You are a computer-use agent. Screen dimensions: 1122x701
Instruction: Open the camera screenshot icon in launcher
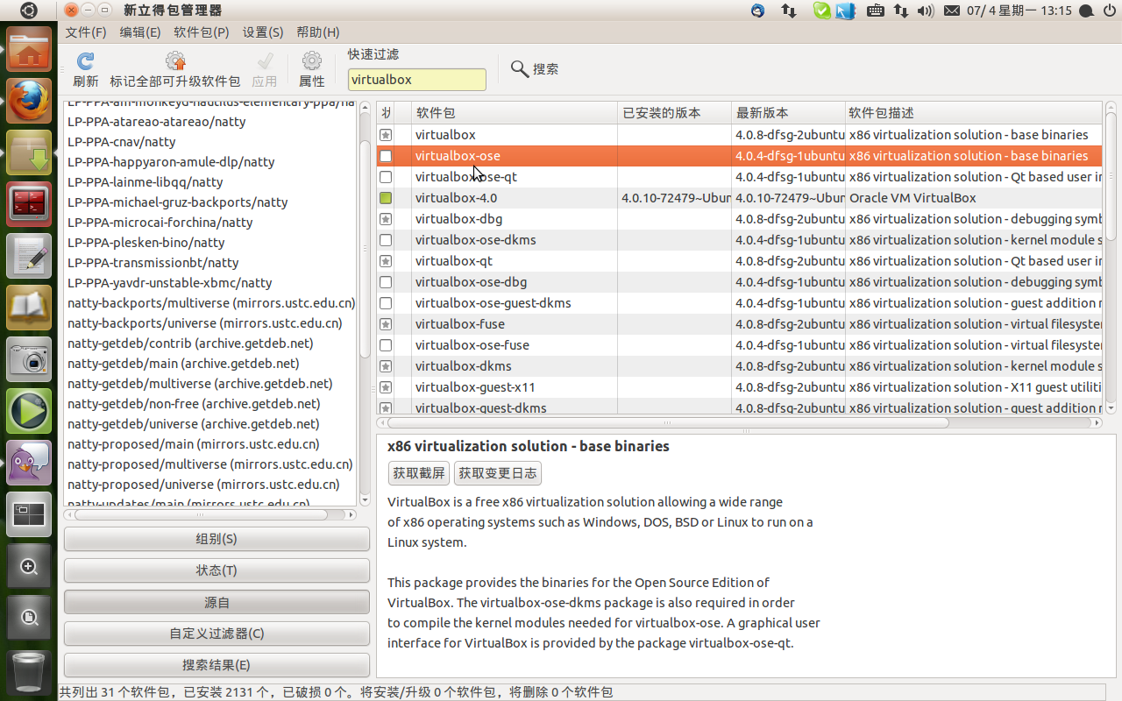(x=29, y=359)
